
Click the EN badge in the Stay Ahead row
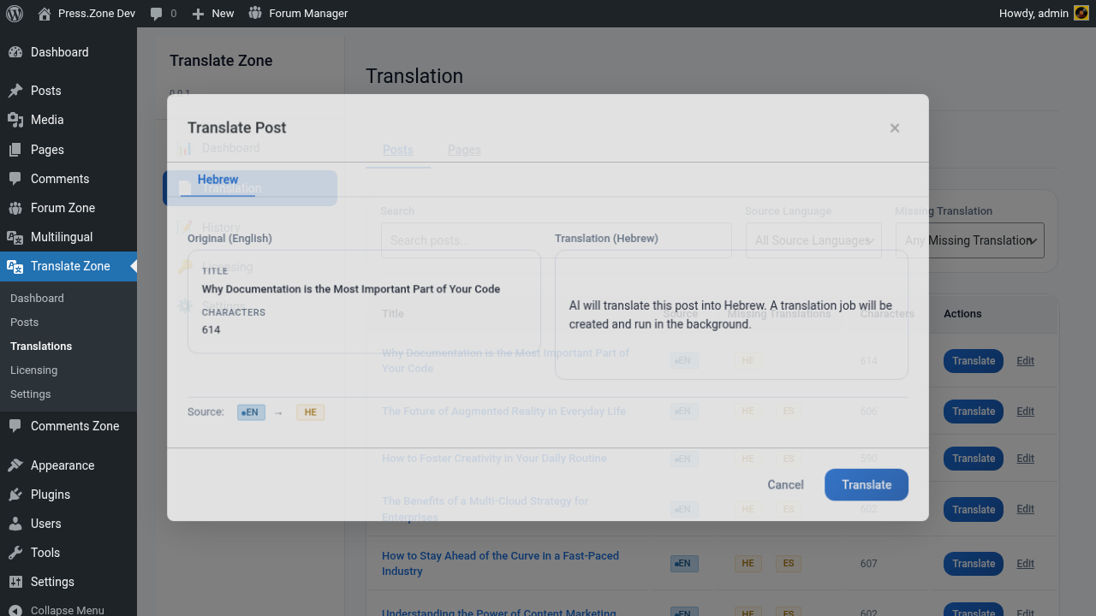684,564
